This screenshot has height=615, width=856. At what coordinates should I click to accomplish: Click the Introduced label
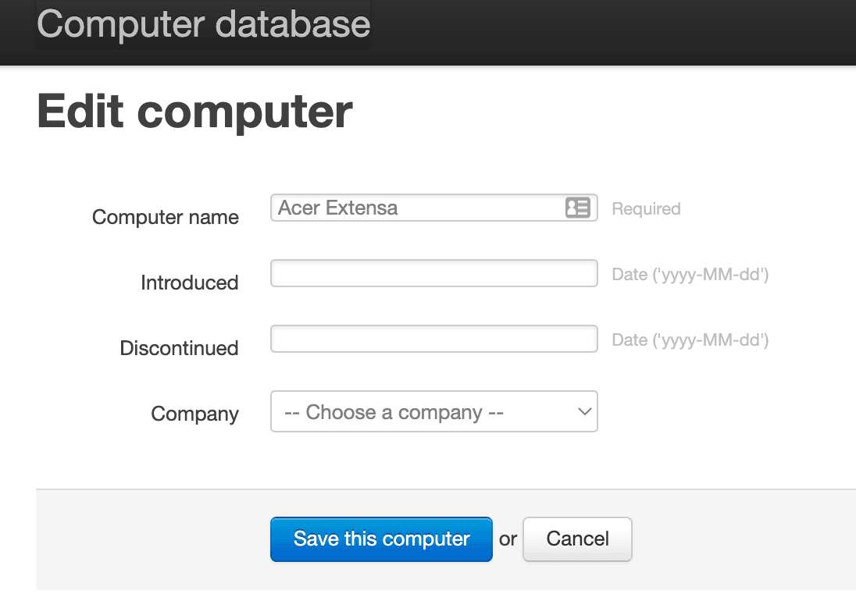(190, 283)
